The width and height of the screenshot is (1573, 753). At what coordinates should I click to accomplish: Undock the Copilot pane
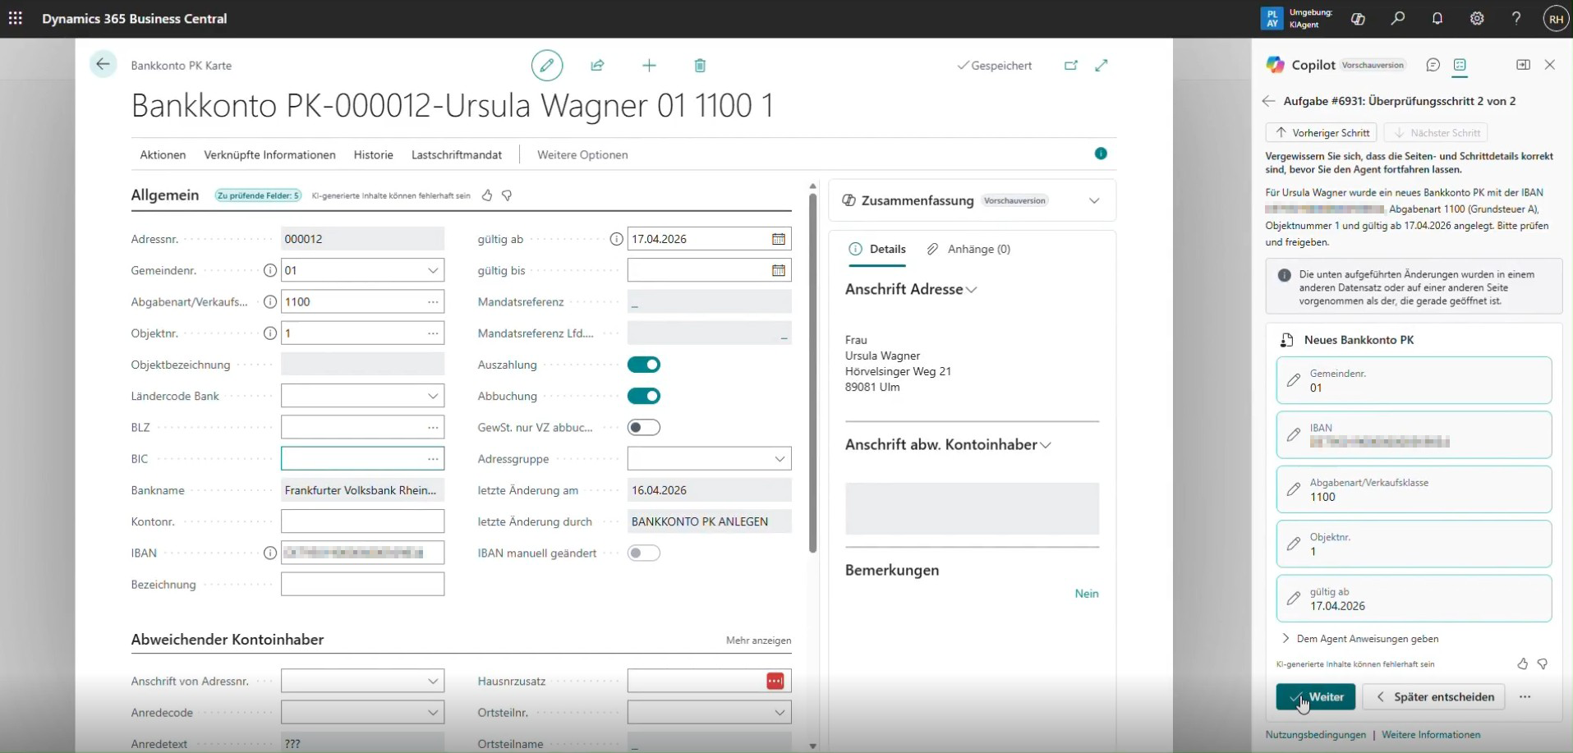(1523, 65)
